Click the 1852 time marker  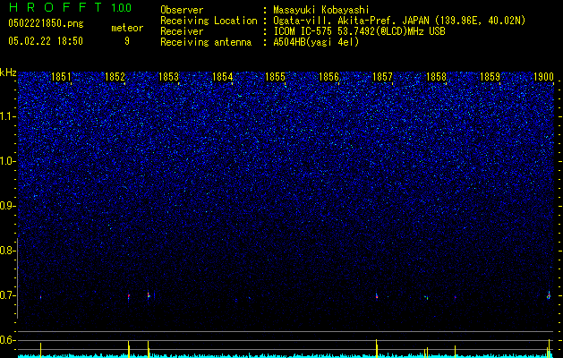[115, 77]
